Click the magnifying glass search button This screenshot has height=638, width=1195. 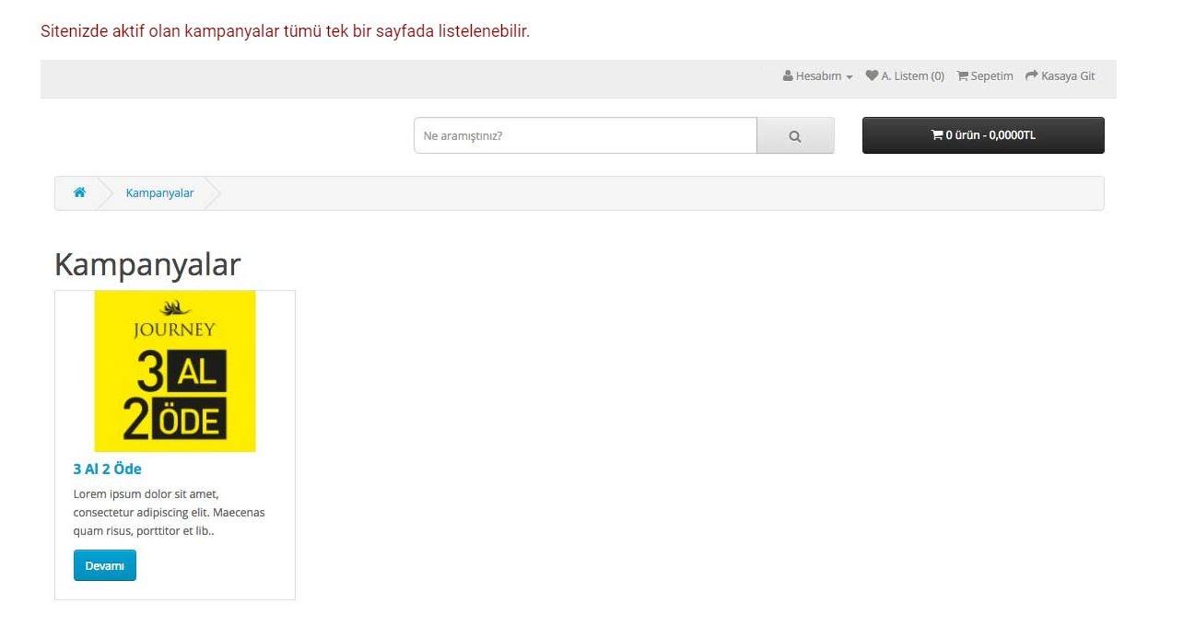click(795, 135)
